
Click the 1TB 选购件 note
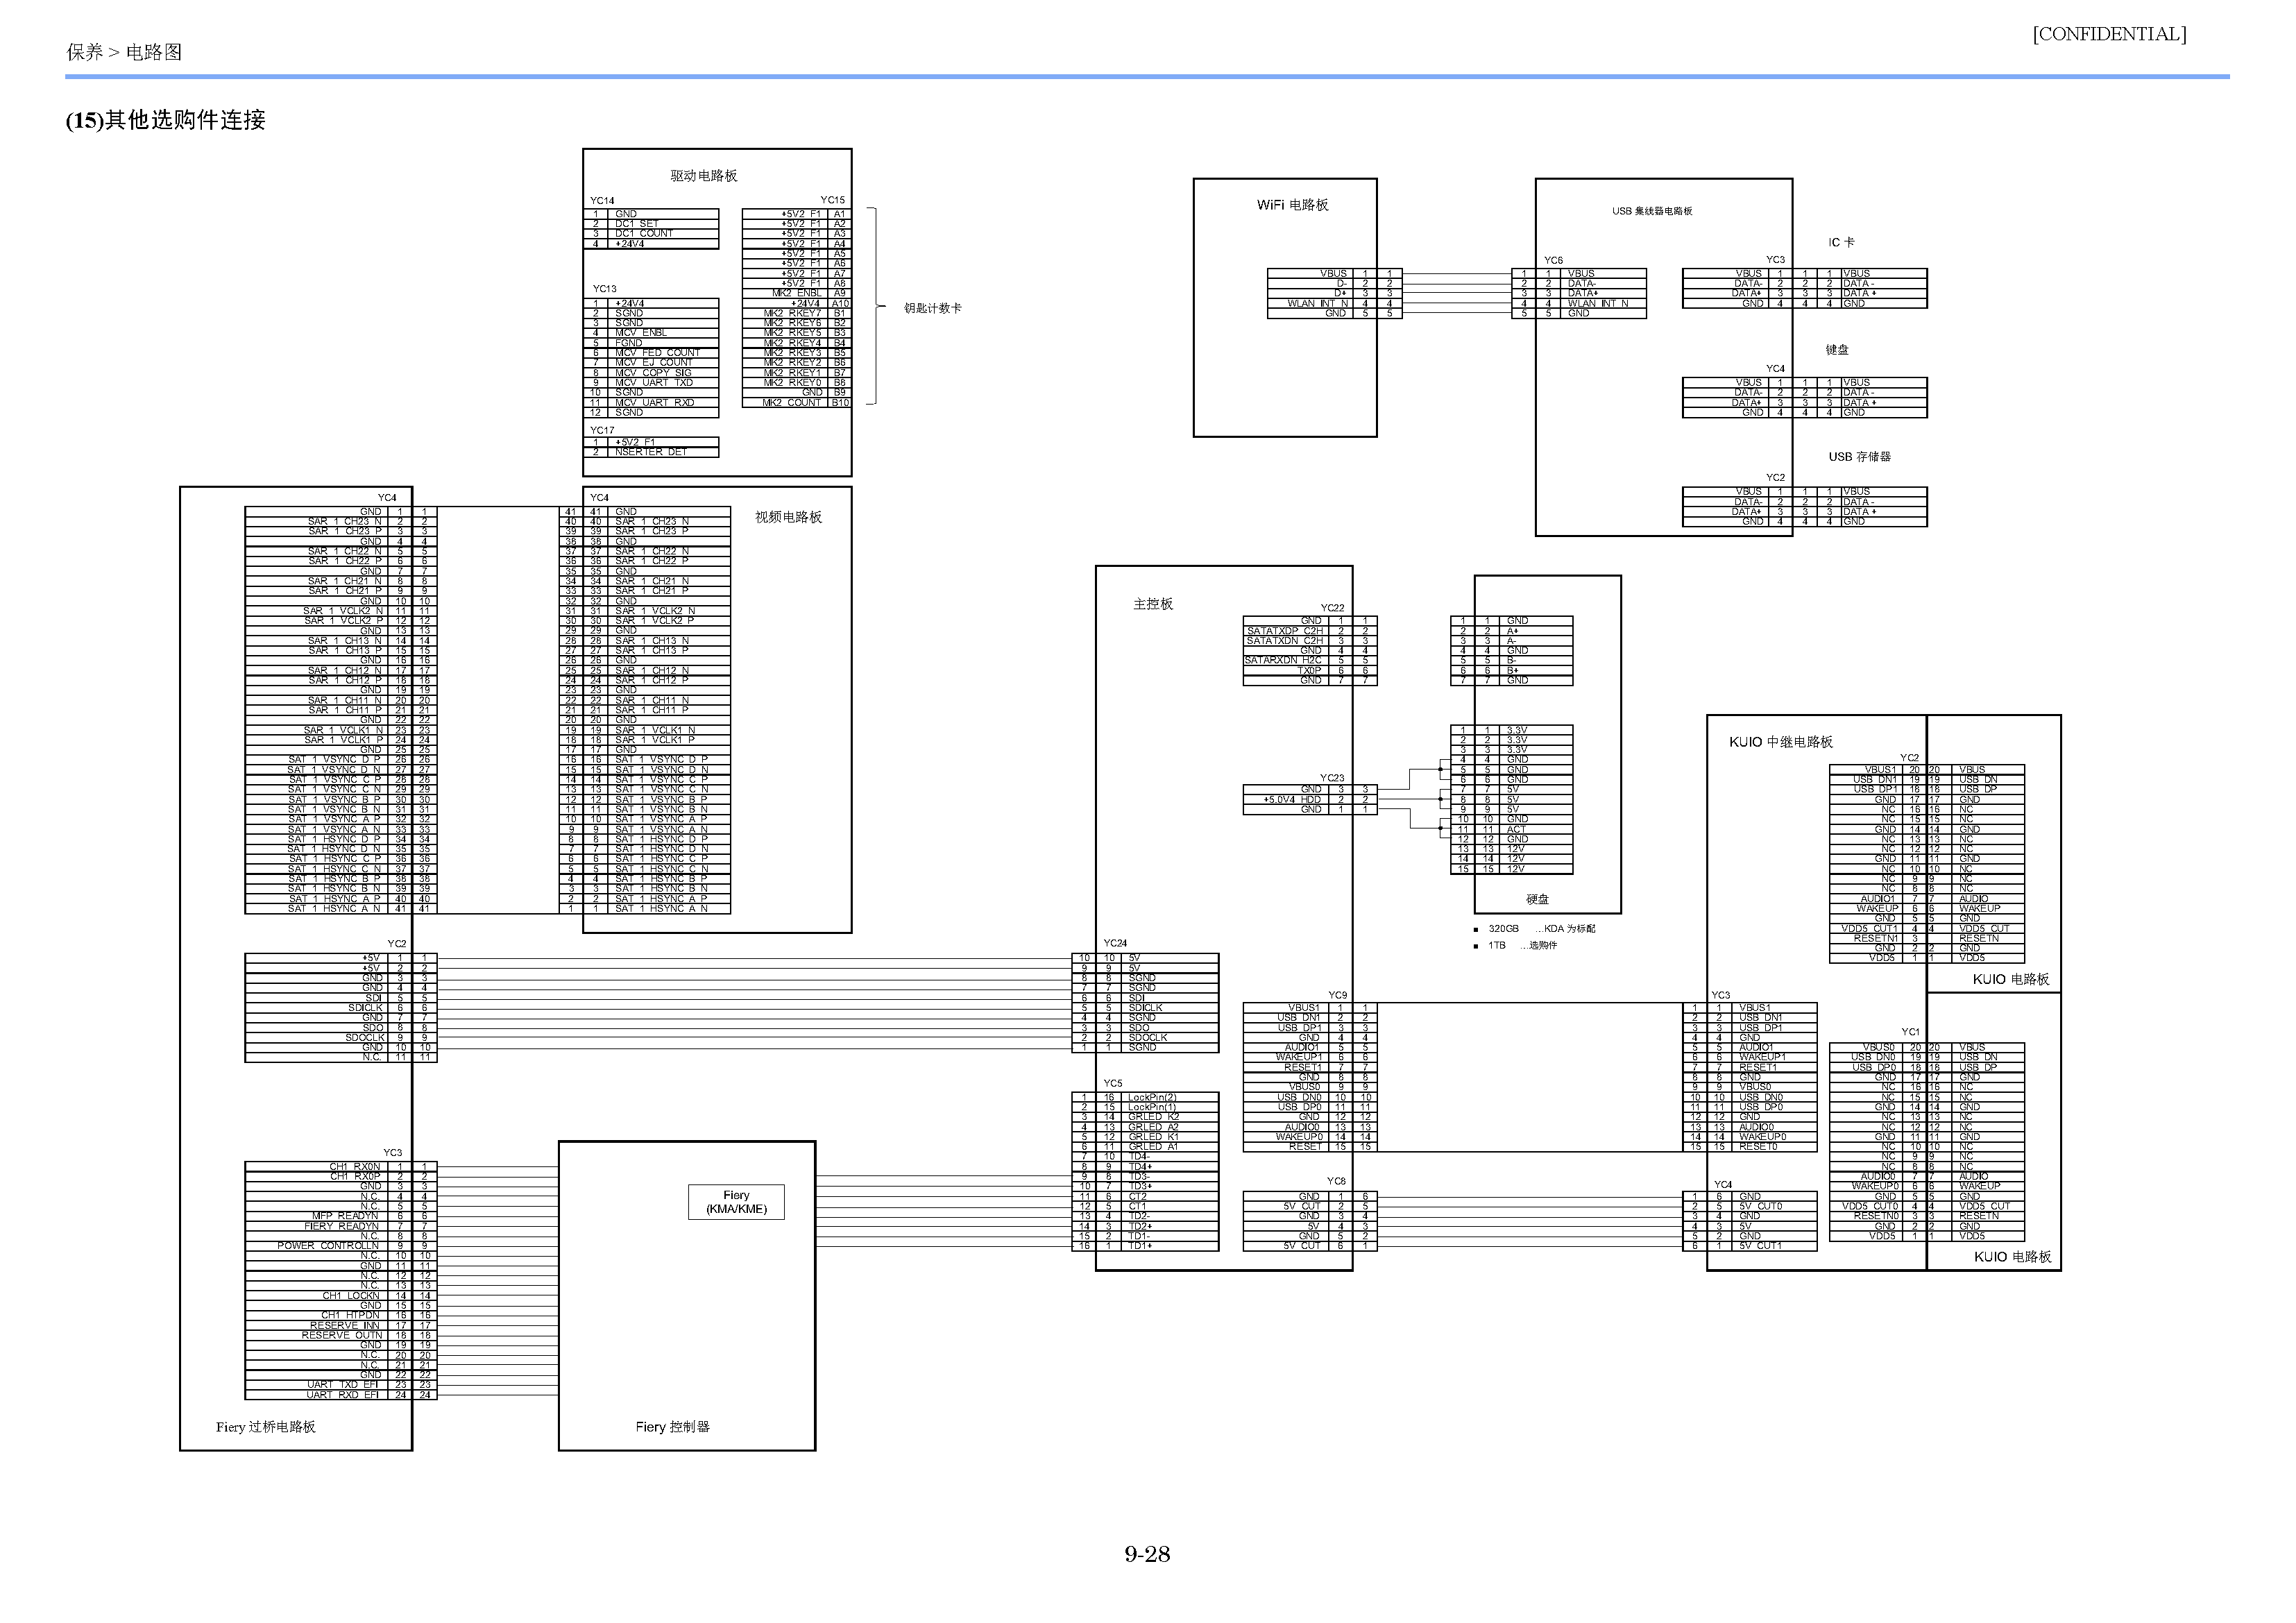[x=1522, y=945]
